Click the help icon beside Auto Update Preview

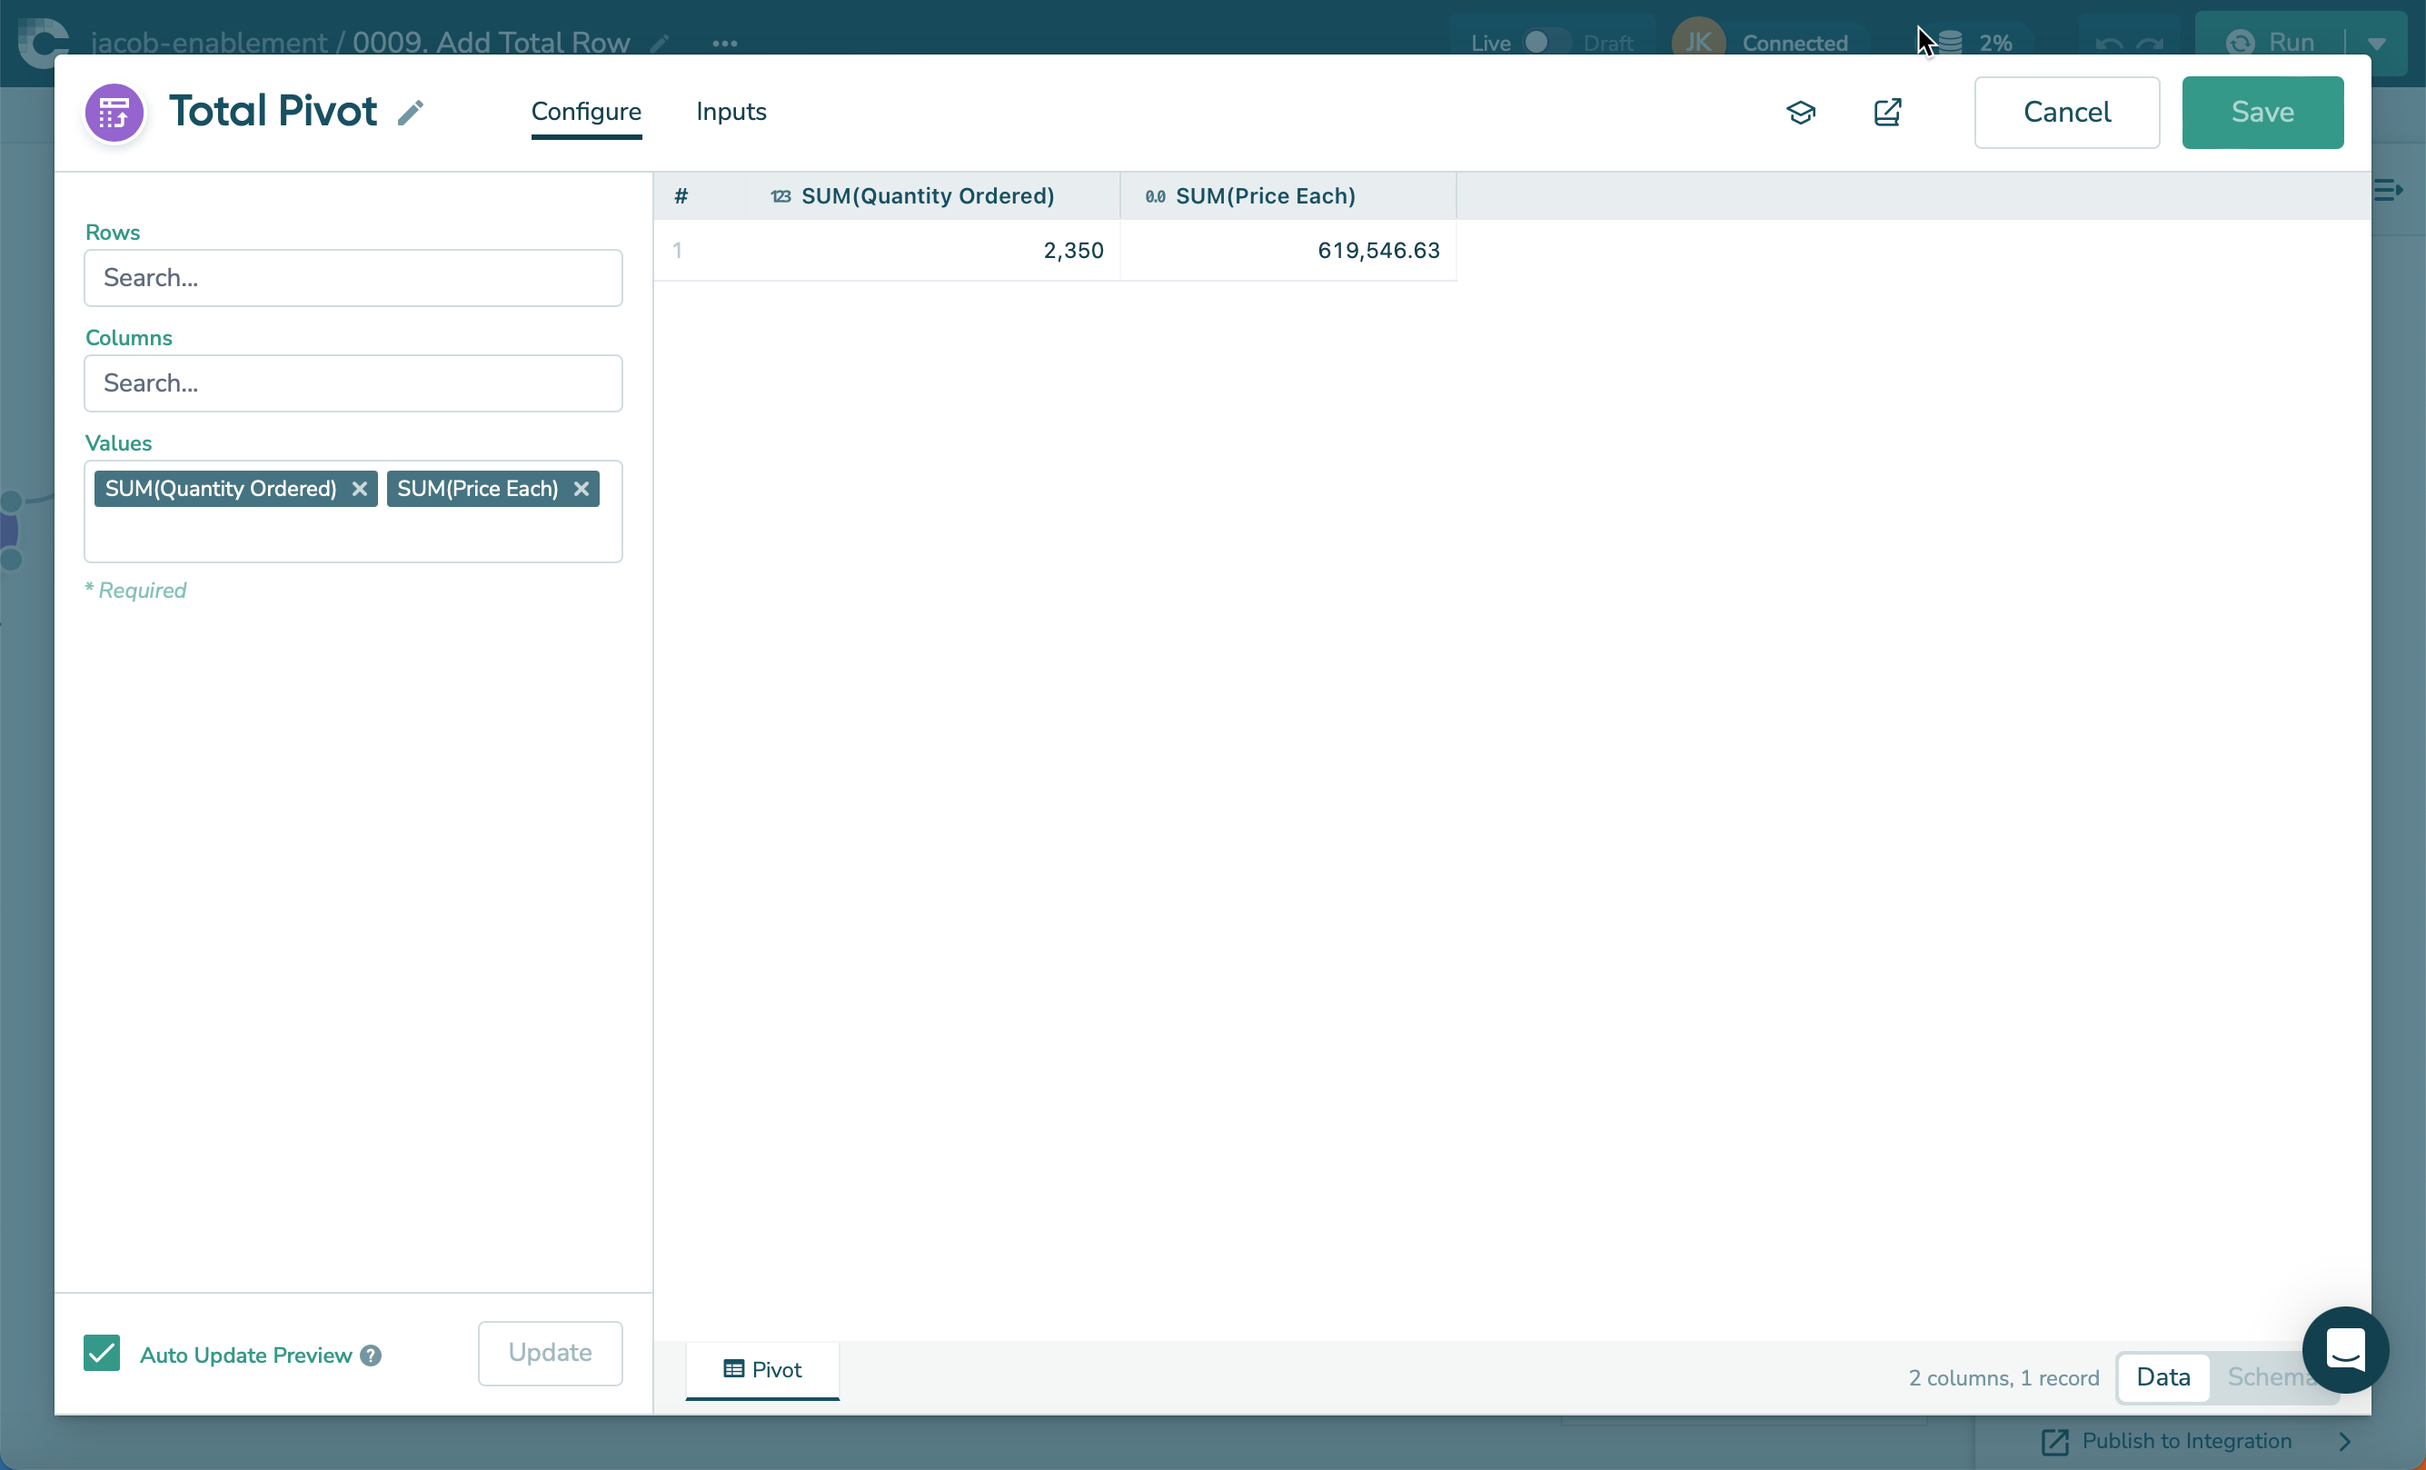coord(372,1355)
